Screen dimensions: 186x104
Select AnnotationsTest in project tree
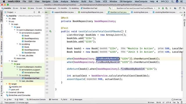[x=32, y=73]
